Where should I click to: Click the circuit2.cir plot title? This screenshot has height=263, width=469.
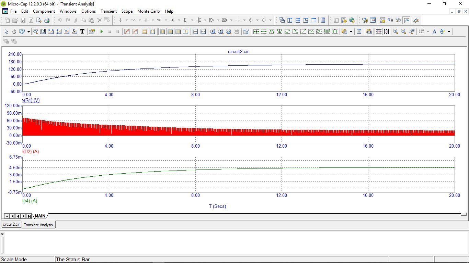(x=238, y=52)
